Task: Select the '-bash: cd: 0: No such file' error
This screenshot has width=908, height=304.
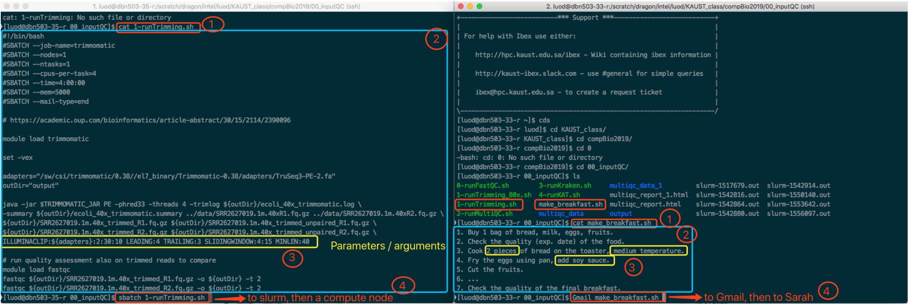Action: pos(530,157)
